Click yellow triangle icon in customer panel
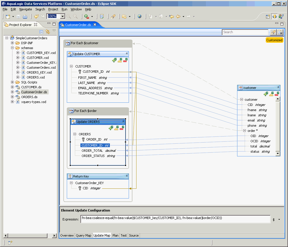Viewport: 288px width, 247px height. 272,94
